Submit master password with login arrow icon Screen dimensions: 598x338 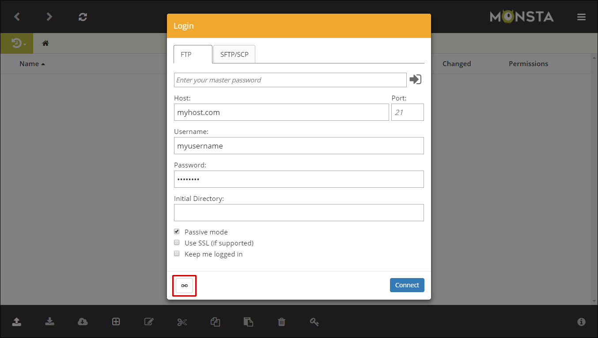point(416,79)
